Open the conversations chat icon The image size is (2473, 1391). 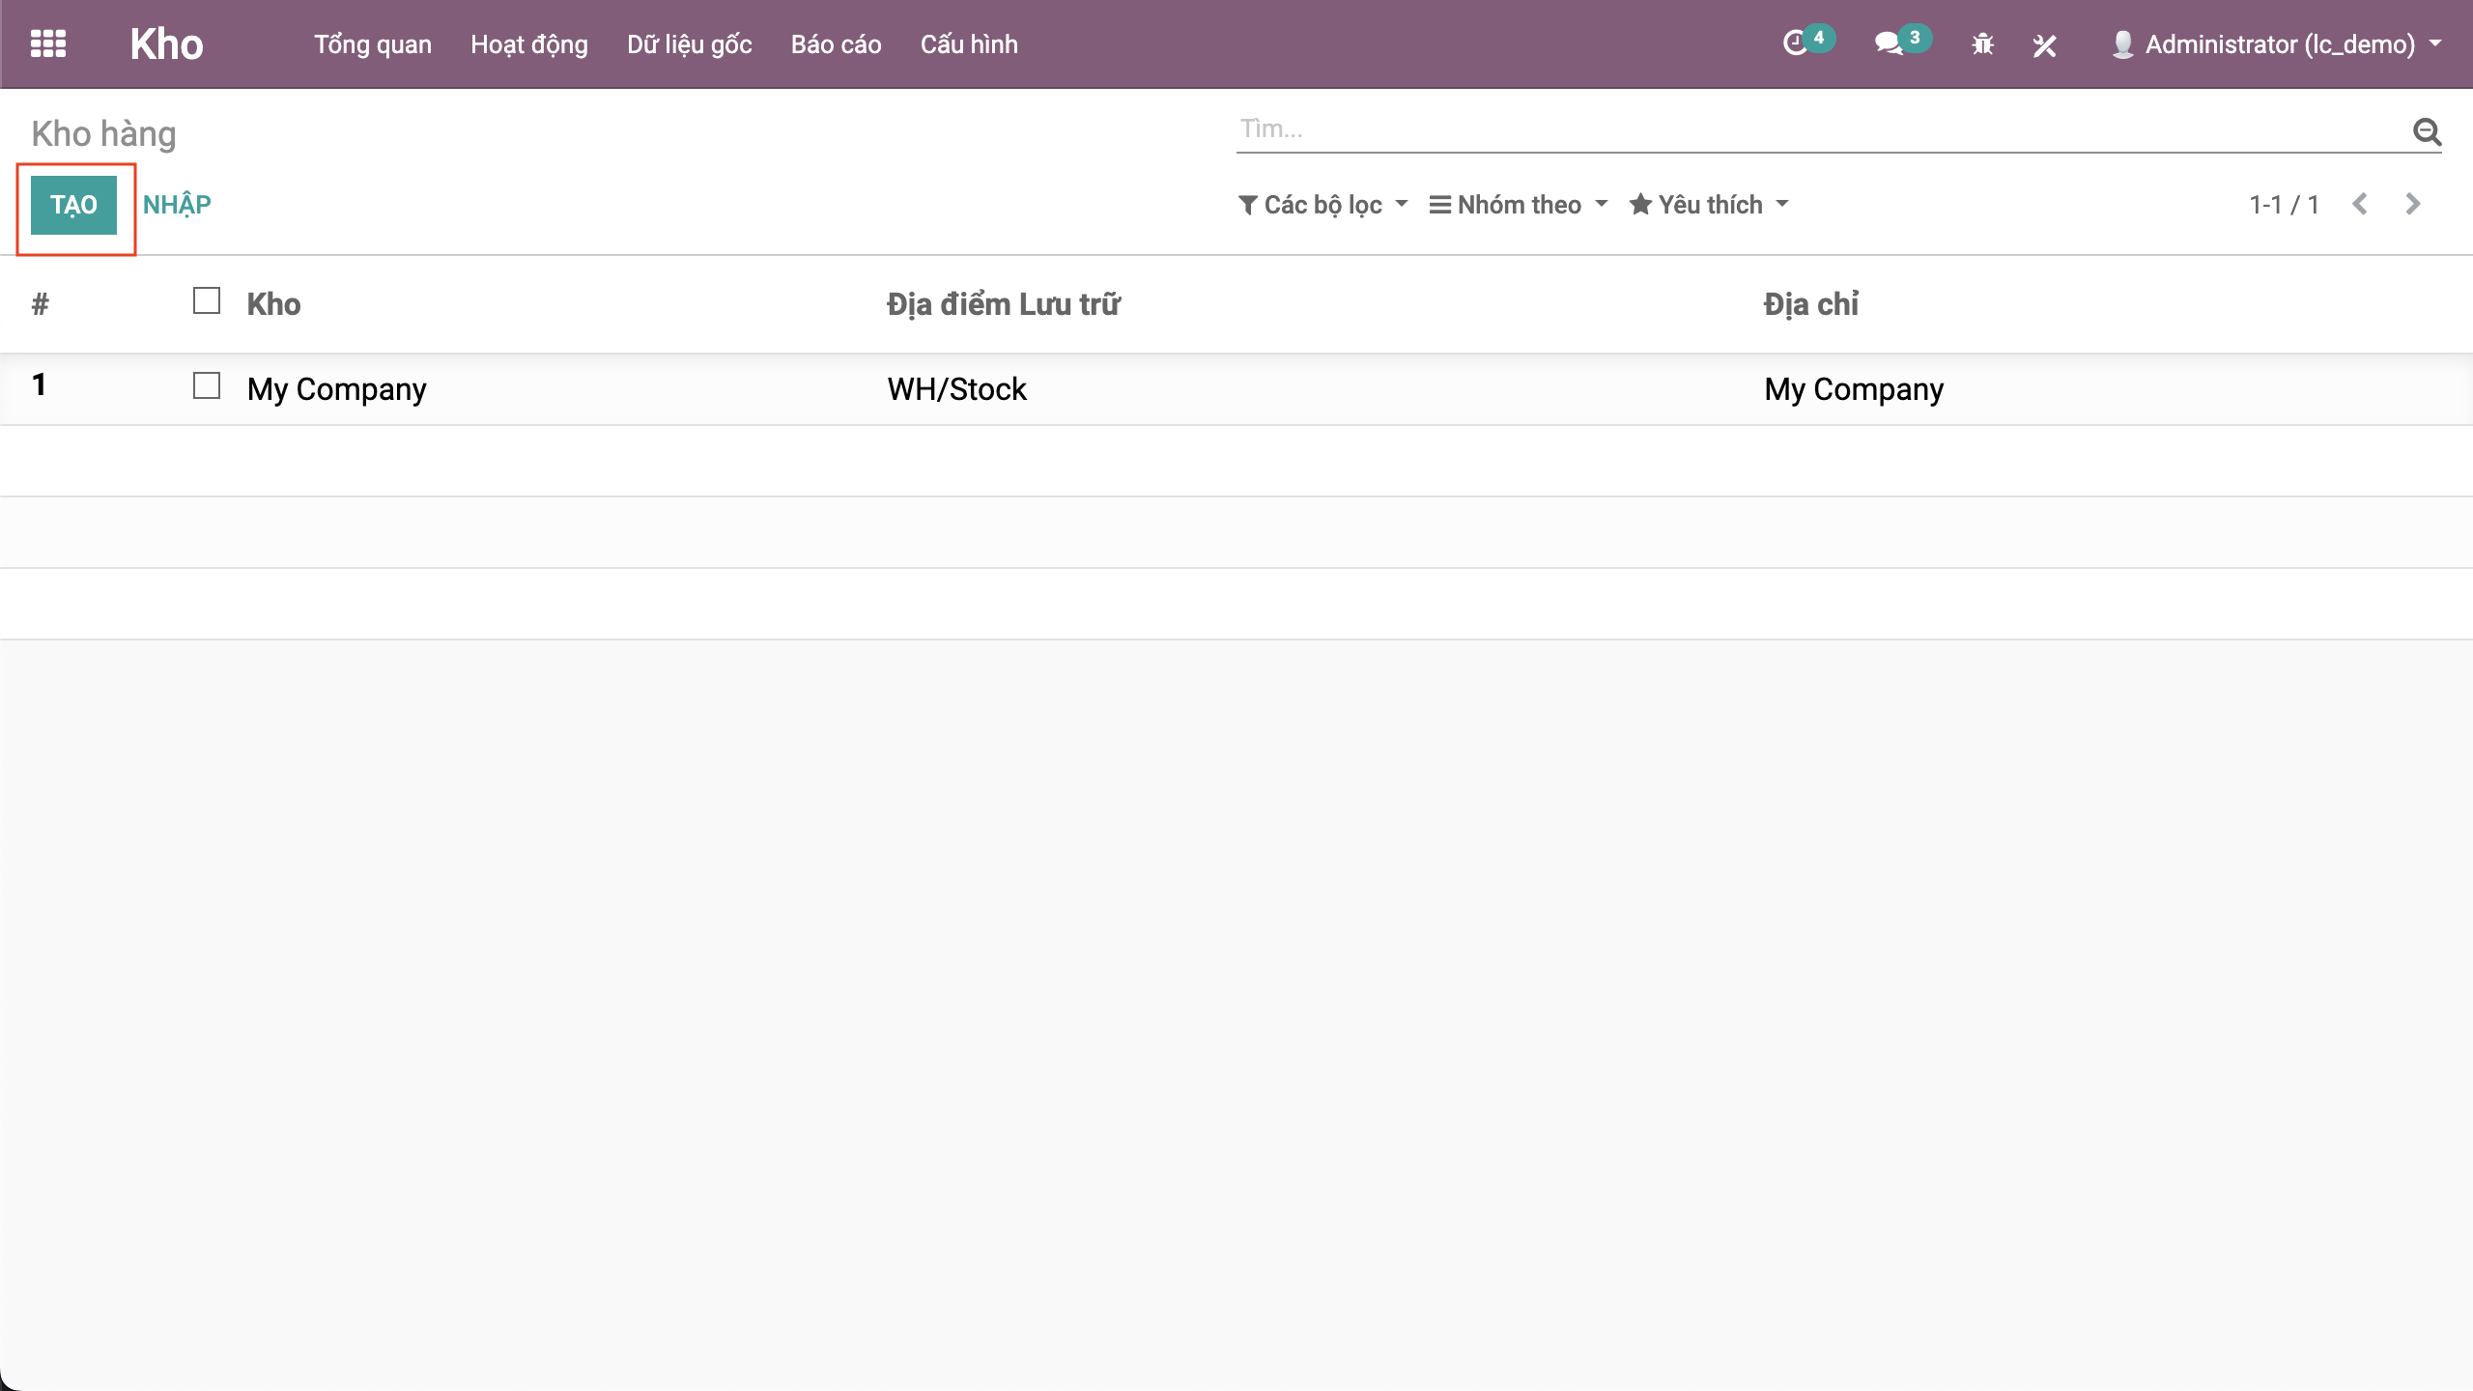tap(1889, 43)
